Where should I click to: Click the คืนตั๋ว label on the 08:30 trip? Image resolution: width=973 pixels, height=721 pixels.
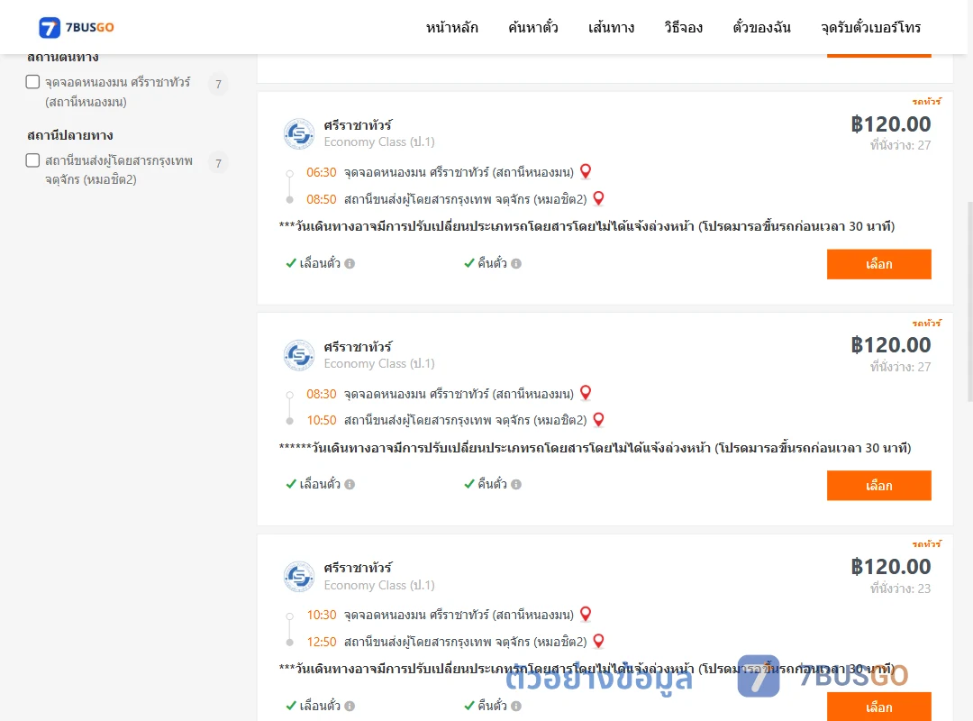click(492, 484)
